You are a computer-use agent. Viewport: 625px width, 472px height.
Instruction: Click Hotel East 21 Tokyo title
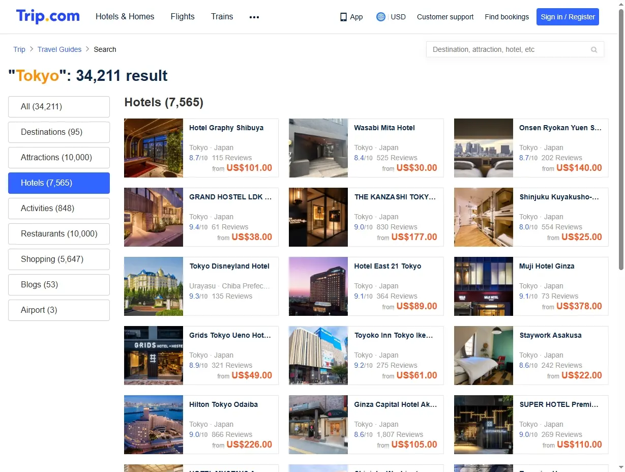pyautogui.click(x=388, y=267)
